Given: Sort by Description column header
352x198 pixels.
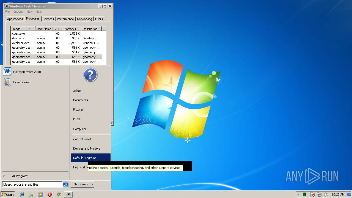Looking at the screenshot, I should point(91,29).
